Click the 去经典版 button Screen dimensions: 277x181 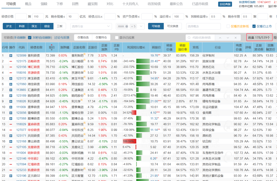click(x=225, y=4)
